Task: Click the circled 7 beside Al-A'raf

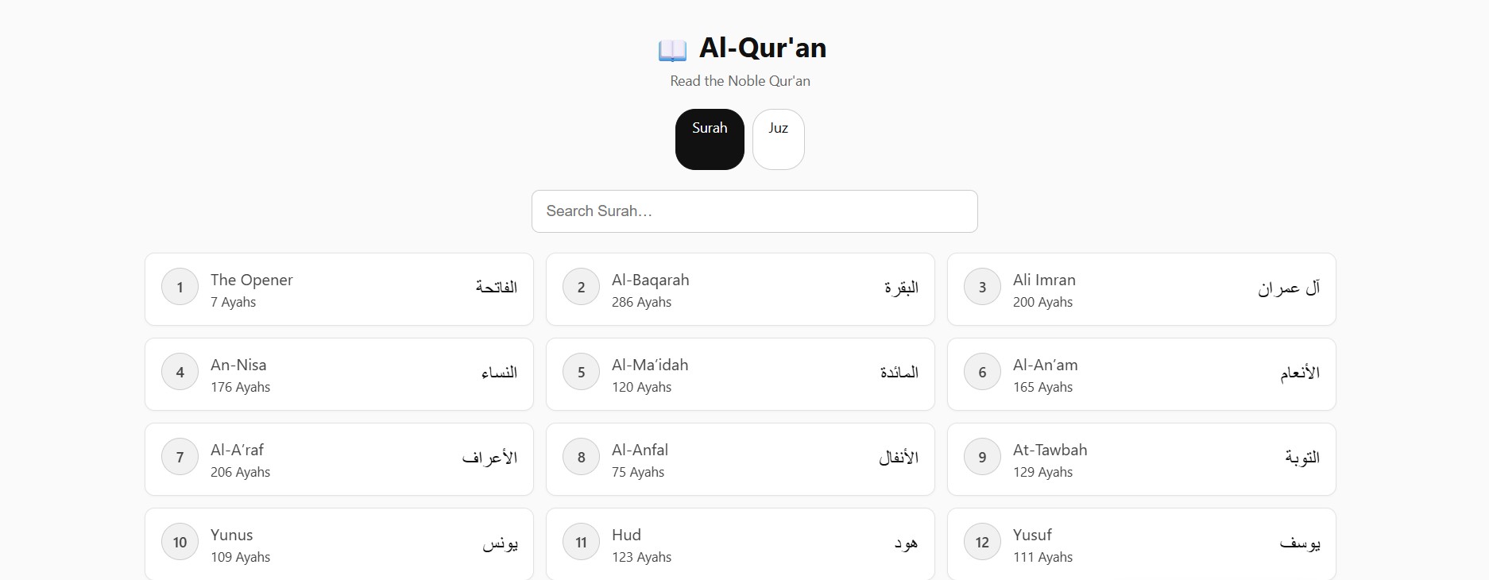Action: click(180, 457)
